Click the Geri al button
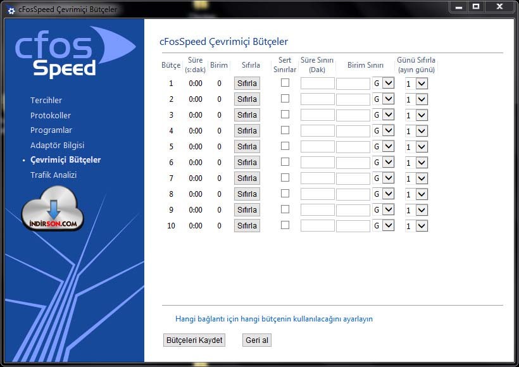Image resolution: width=519 pixels, height=367 pixels. coord(257,340)
